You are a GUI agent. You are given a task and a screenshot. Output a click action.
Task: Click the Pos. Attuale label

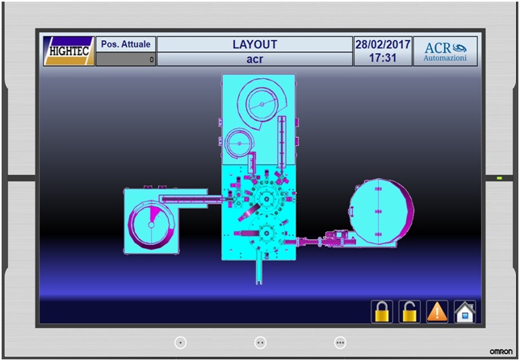click(126, 44)
